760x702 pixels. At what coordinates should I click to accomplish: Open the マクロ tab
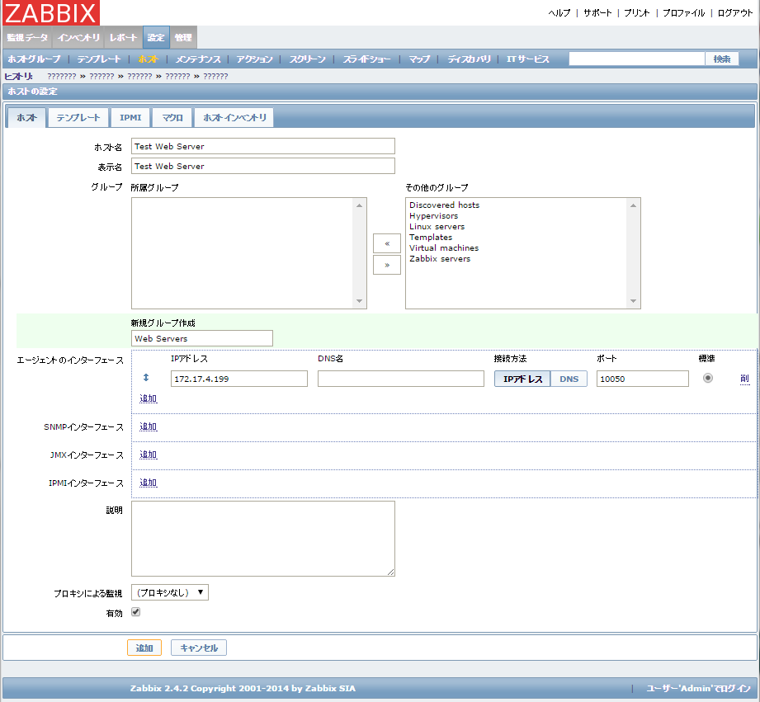coord(172,118)
